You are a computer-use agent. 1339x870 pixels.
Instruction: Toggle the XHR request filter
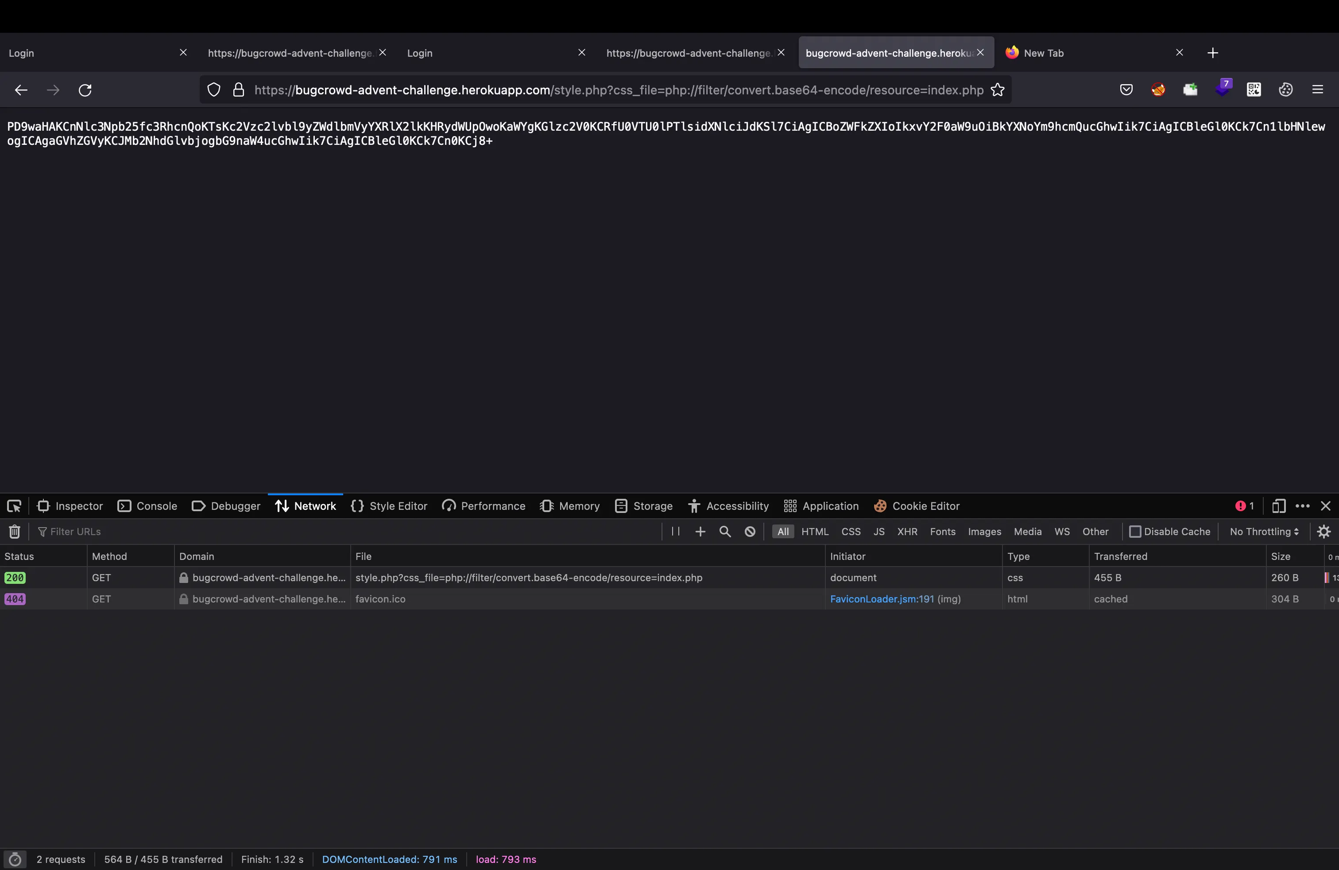click(x=907, y=532)
